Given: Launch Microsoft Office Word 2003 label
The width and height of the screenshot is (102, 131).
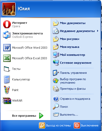Looking at the screenshot, I should (30, 48).
